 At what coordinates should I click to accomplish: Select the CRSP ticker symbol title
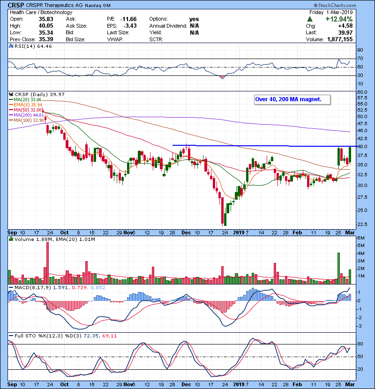click(16, 5)
